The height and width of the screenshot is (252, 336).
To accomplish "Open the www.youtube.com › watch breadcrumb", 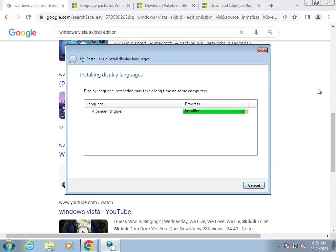I will click(x=86, y=202).
